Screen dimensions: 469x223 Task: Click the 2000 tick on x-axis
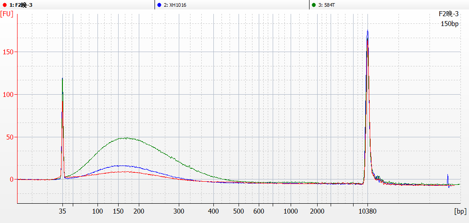(317, 211)
